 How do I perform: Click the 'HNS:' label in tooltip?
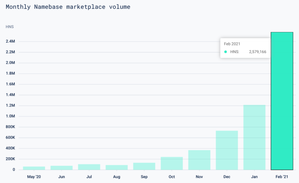pos(234,52)
